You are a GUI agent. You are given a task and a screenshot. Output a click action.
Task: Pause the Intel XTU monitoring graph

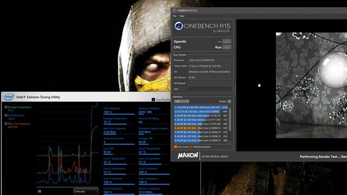coord(40,191)
